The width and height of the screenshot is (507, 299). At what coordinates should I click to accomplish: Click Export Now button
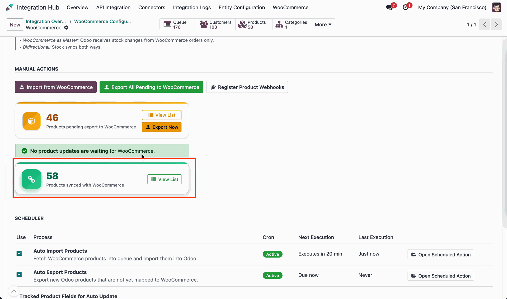click(162, 127)
